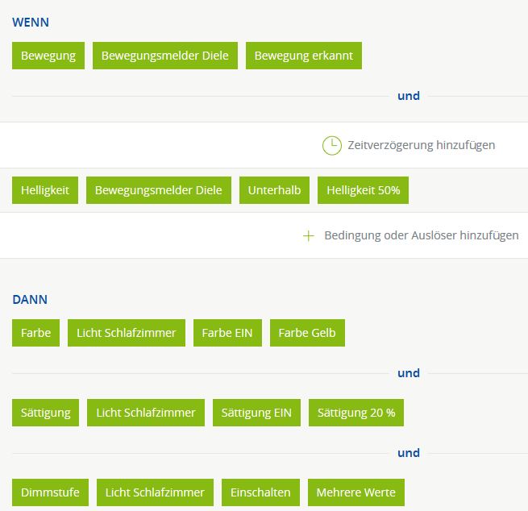Adjust the Sättigung 20 % value
This screenshot has height=511, width=528.
click(x=356, y=413)
